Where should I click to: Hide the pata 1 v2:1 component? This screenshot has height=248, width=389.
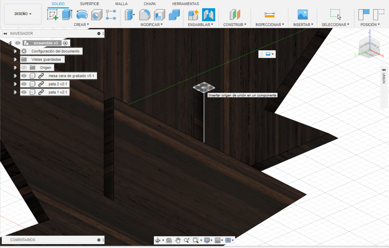24,92
